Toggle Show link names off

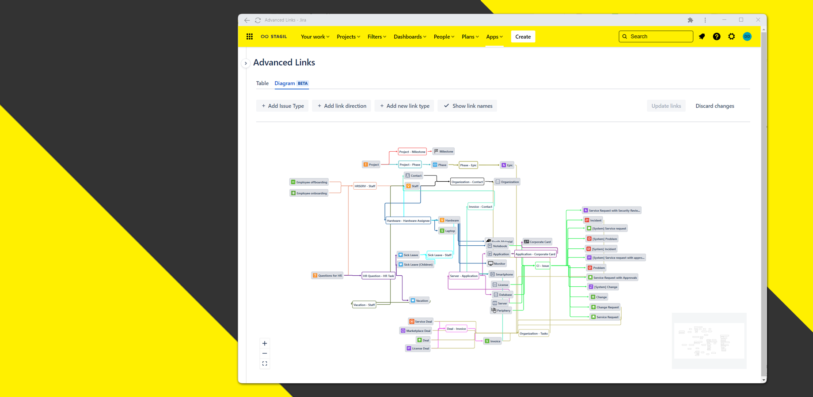(467, 105)
